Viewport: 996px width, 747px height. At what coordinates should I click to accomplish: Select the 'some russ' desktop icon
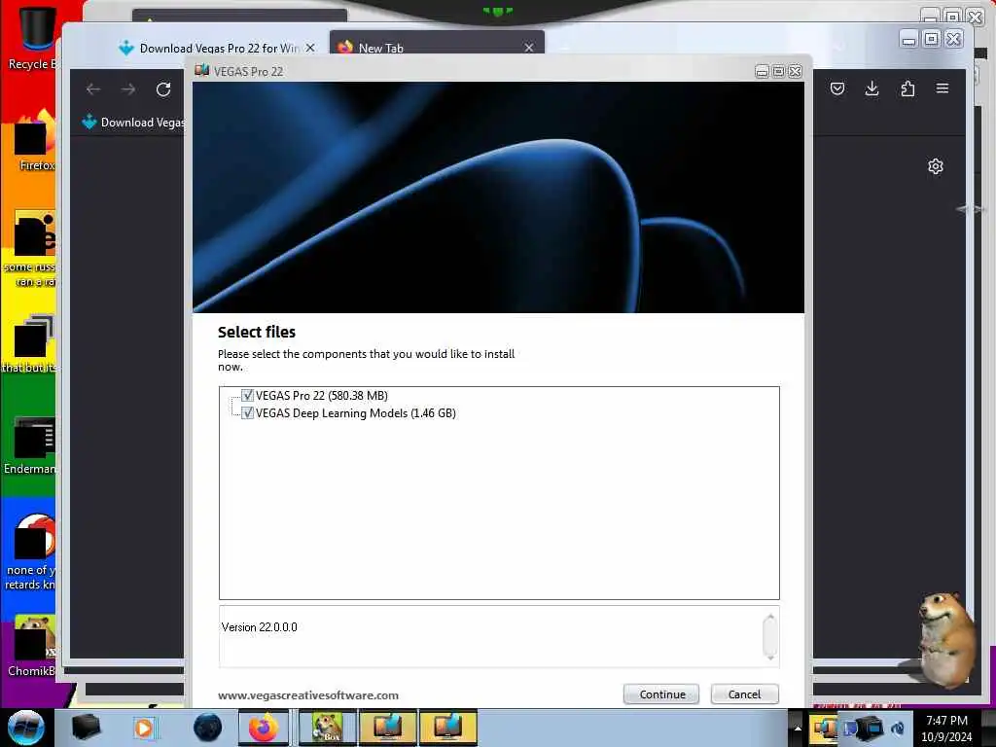point(32,248)
